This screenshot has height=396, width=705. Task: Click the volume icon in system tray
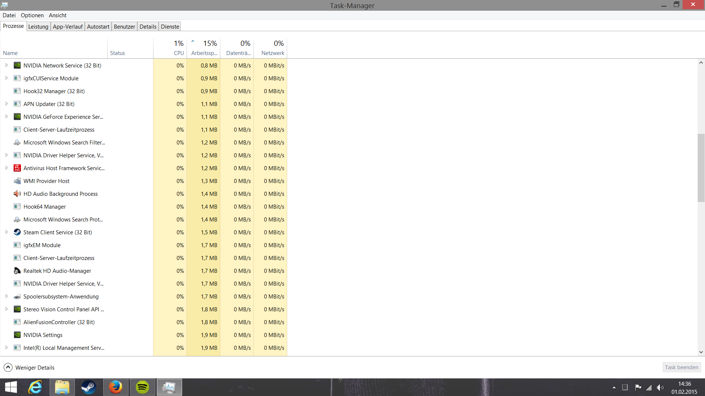660,388
